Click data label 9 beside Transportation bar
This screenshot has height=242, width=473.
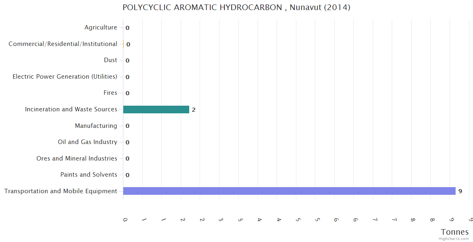tap(460, 191)
